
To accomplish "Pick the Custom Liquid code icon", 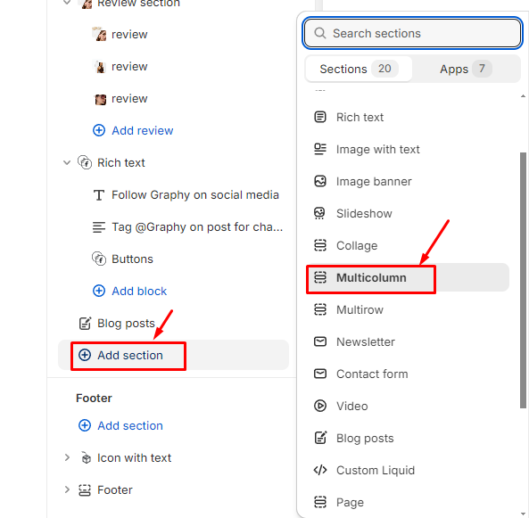I will 320,470.
